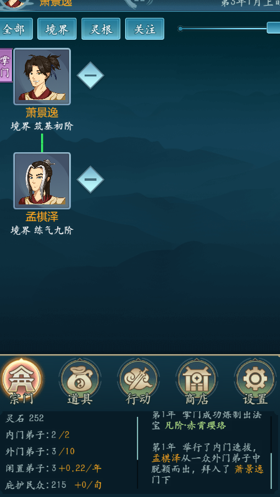Click 孟棋泽 link in event log

tap(166, 458)
